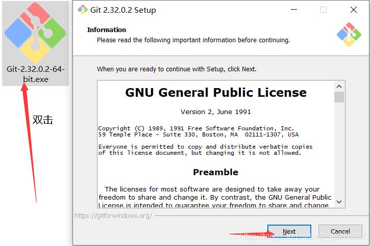Click 'Please read the following important information' text

(x=193, y=40)
